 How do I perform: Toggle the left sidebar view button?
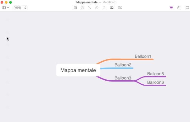click(4, 7)
